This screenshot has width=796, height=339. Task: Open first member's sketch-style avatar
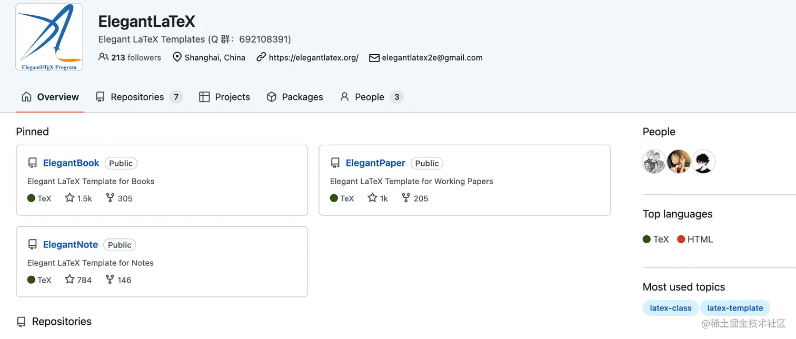coord(654,162)
